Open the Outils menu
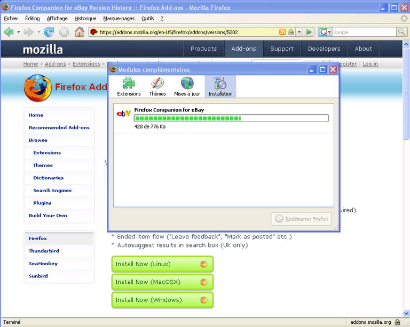 click(147, 19)
